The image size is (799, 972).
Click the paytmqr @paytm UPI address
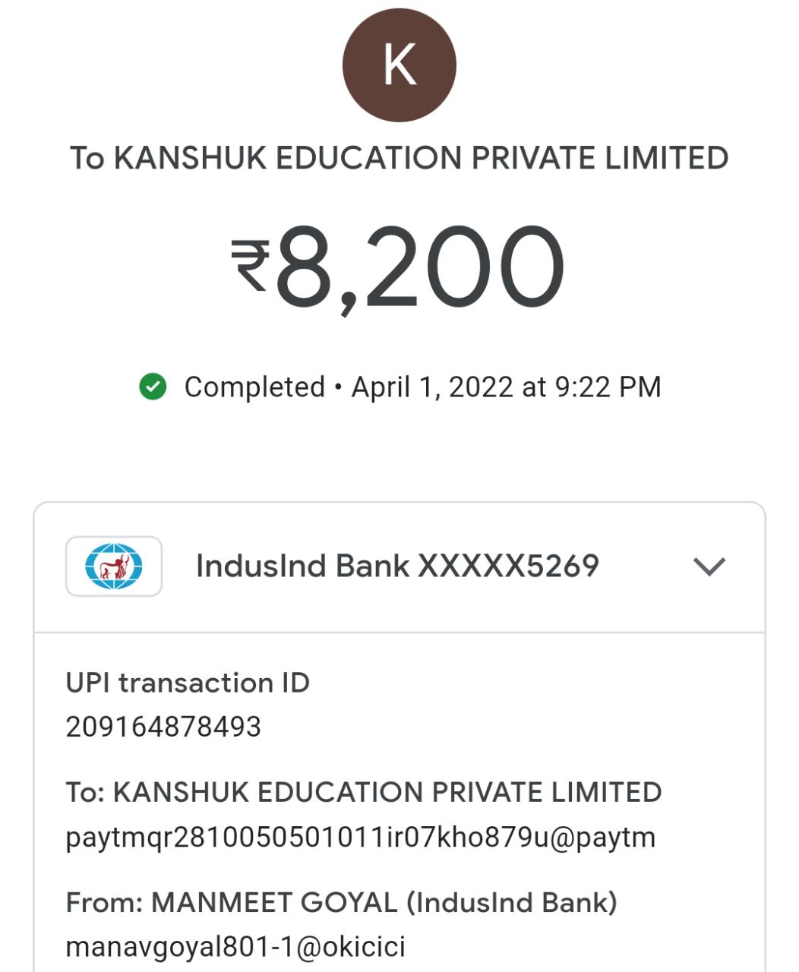tap(360, 838)
